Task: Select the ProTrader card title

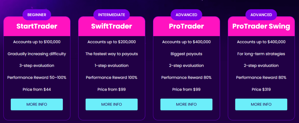Action: point(186,27)
